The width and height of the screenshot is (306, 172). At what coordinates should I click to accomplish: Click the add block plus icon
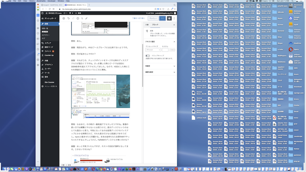coord(64,18)
